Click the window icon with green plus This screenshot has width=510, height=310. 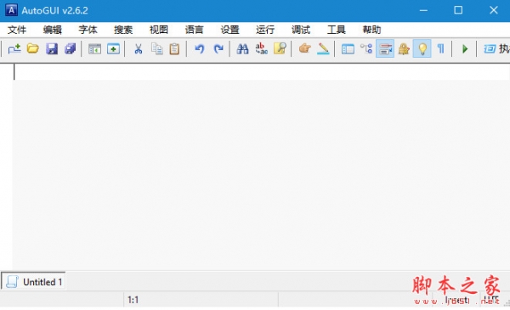click(x=114, y=48)
